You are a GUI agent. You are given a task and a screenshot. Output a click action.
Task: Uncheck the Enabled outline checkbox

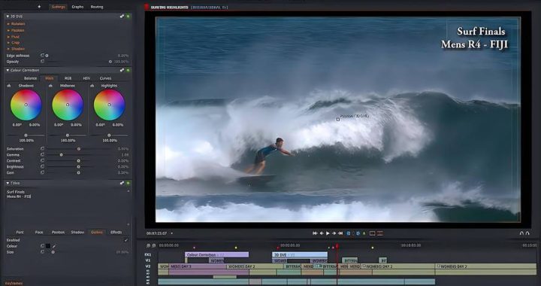tap(126, 240)
